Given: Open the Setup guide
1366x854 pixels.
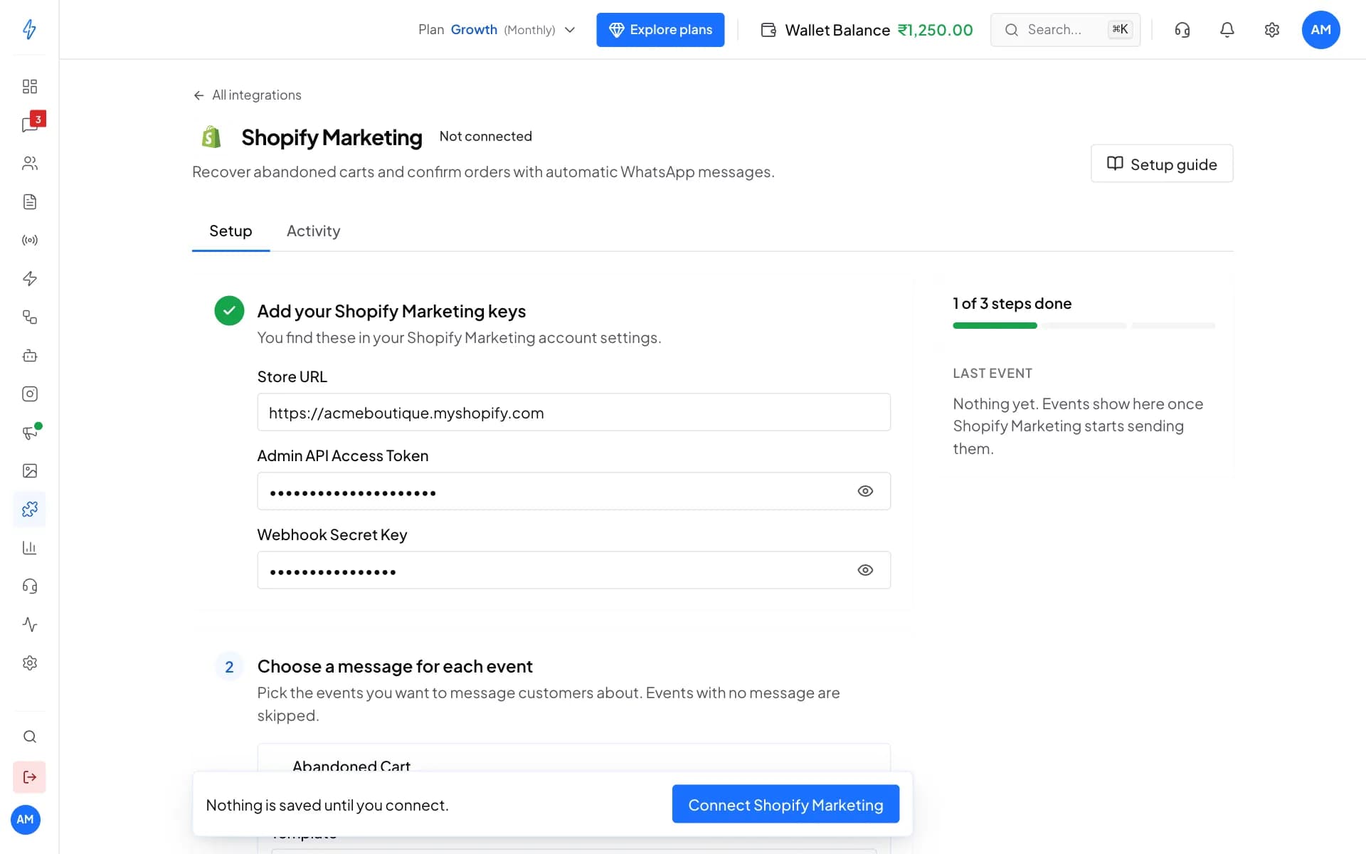Looking at the screenshot, I should click(x=1162, y=164).
